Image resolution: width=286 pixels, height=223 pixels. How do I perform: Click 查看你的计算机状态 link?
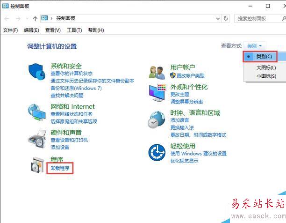pos(71,74)
